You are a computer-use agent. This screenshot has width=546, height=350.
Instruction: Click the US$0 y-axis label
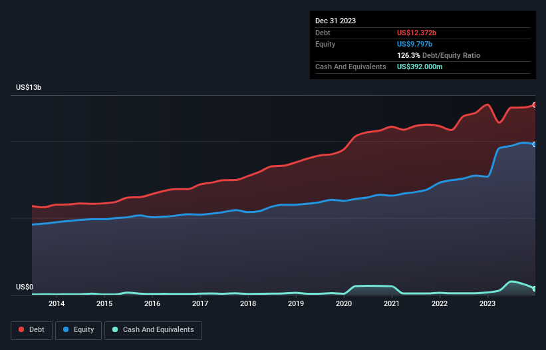click(x=25, y=287)
